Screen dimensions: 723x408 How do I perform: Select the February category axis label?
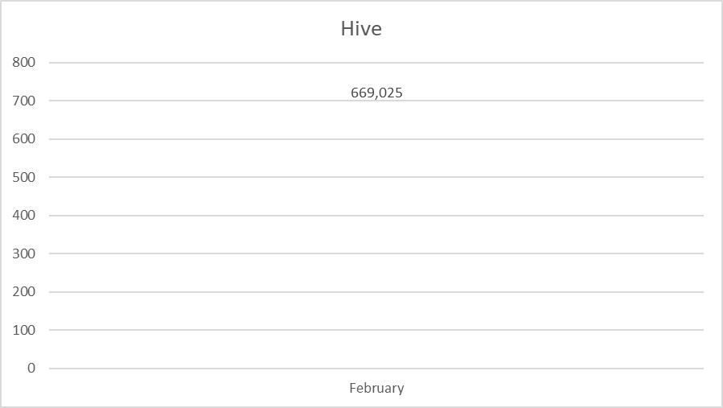click(376, 388)
